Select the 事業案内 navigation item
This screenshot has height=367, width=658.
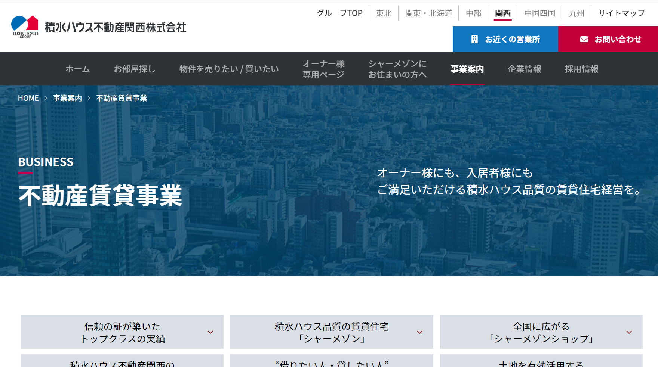coord(467,69)
